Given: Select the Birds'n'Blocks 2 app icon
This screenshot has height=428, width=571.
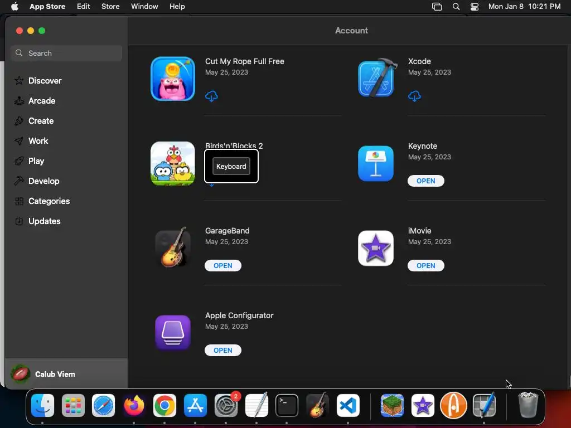Looking at the screenshot, I should click(173, 163).
